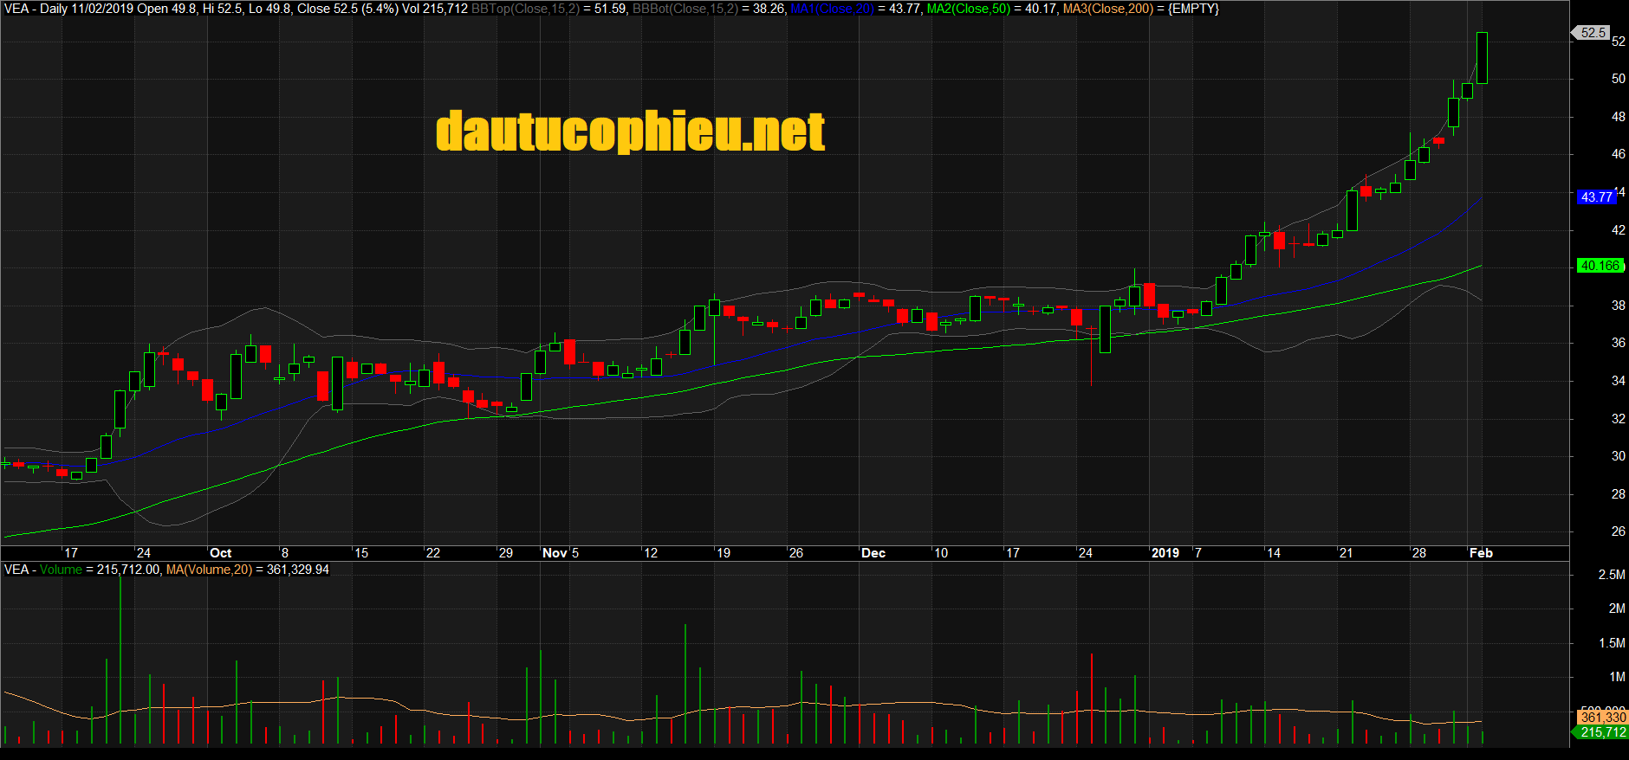Select the orange 361,330 volume average marker

(x=1602, y=717)
